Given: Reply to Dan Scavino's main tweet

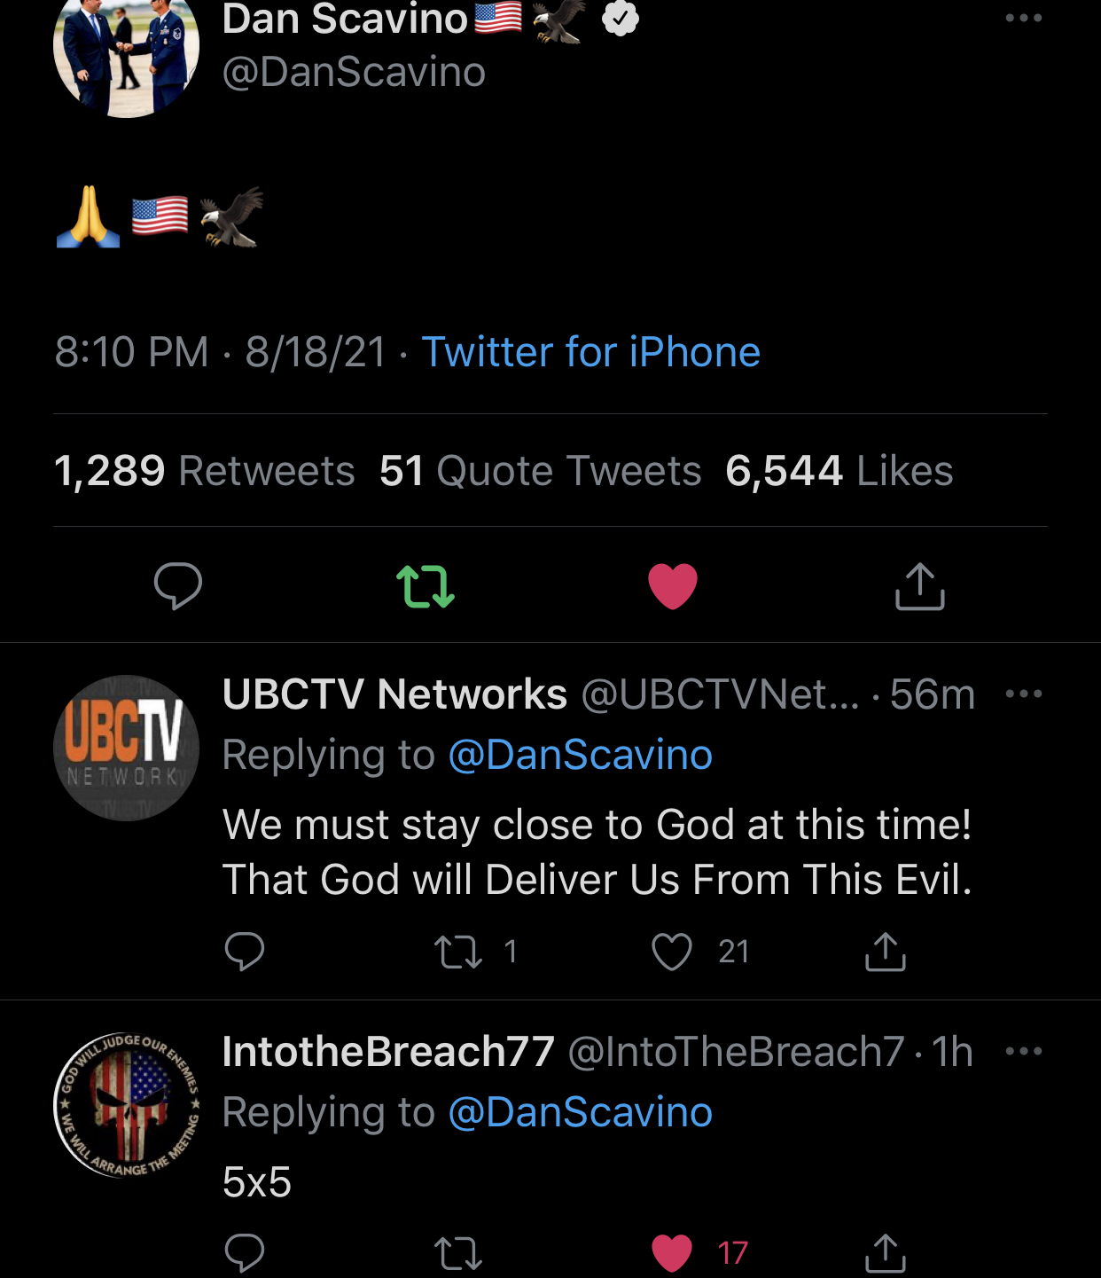Looking at the screenshot, I should click(x=178, y=586).
